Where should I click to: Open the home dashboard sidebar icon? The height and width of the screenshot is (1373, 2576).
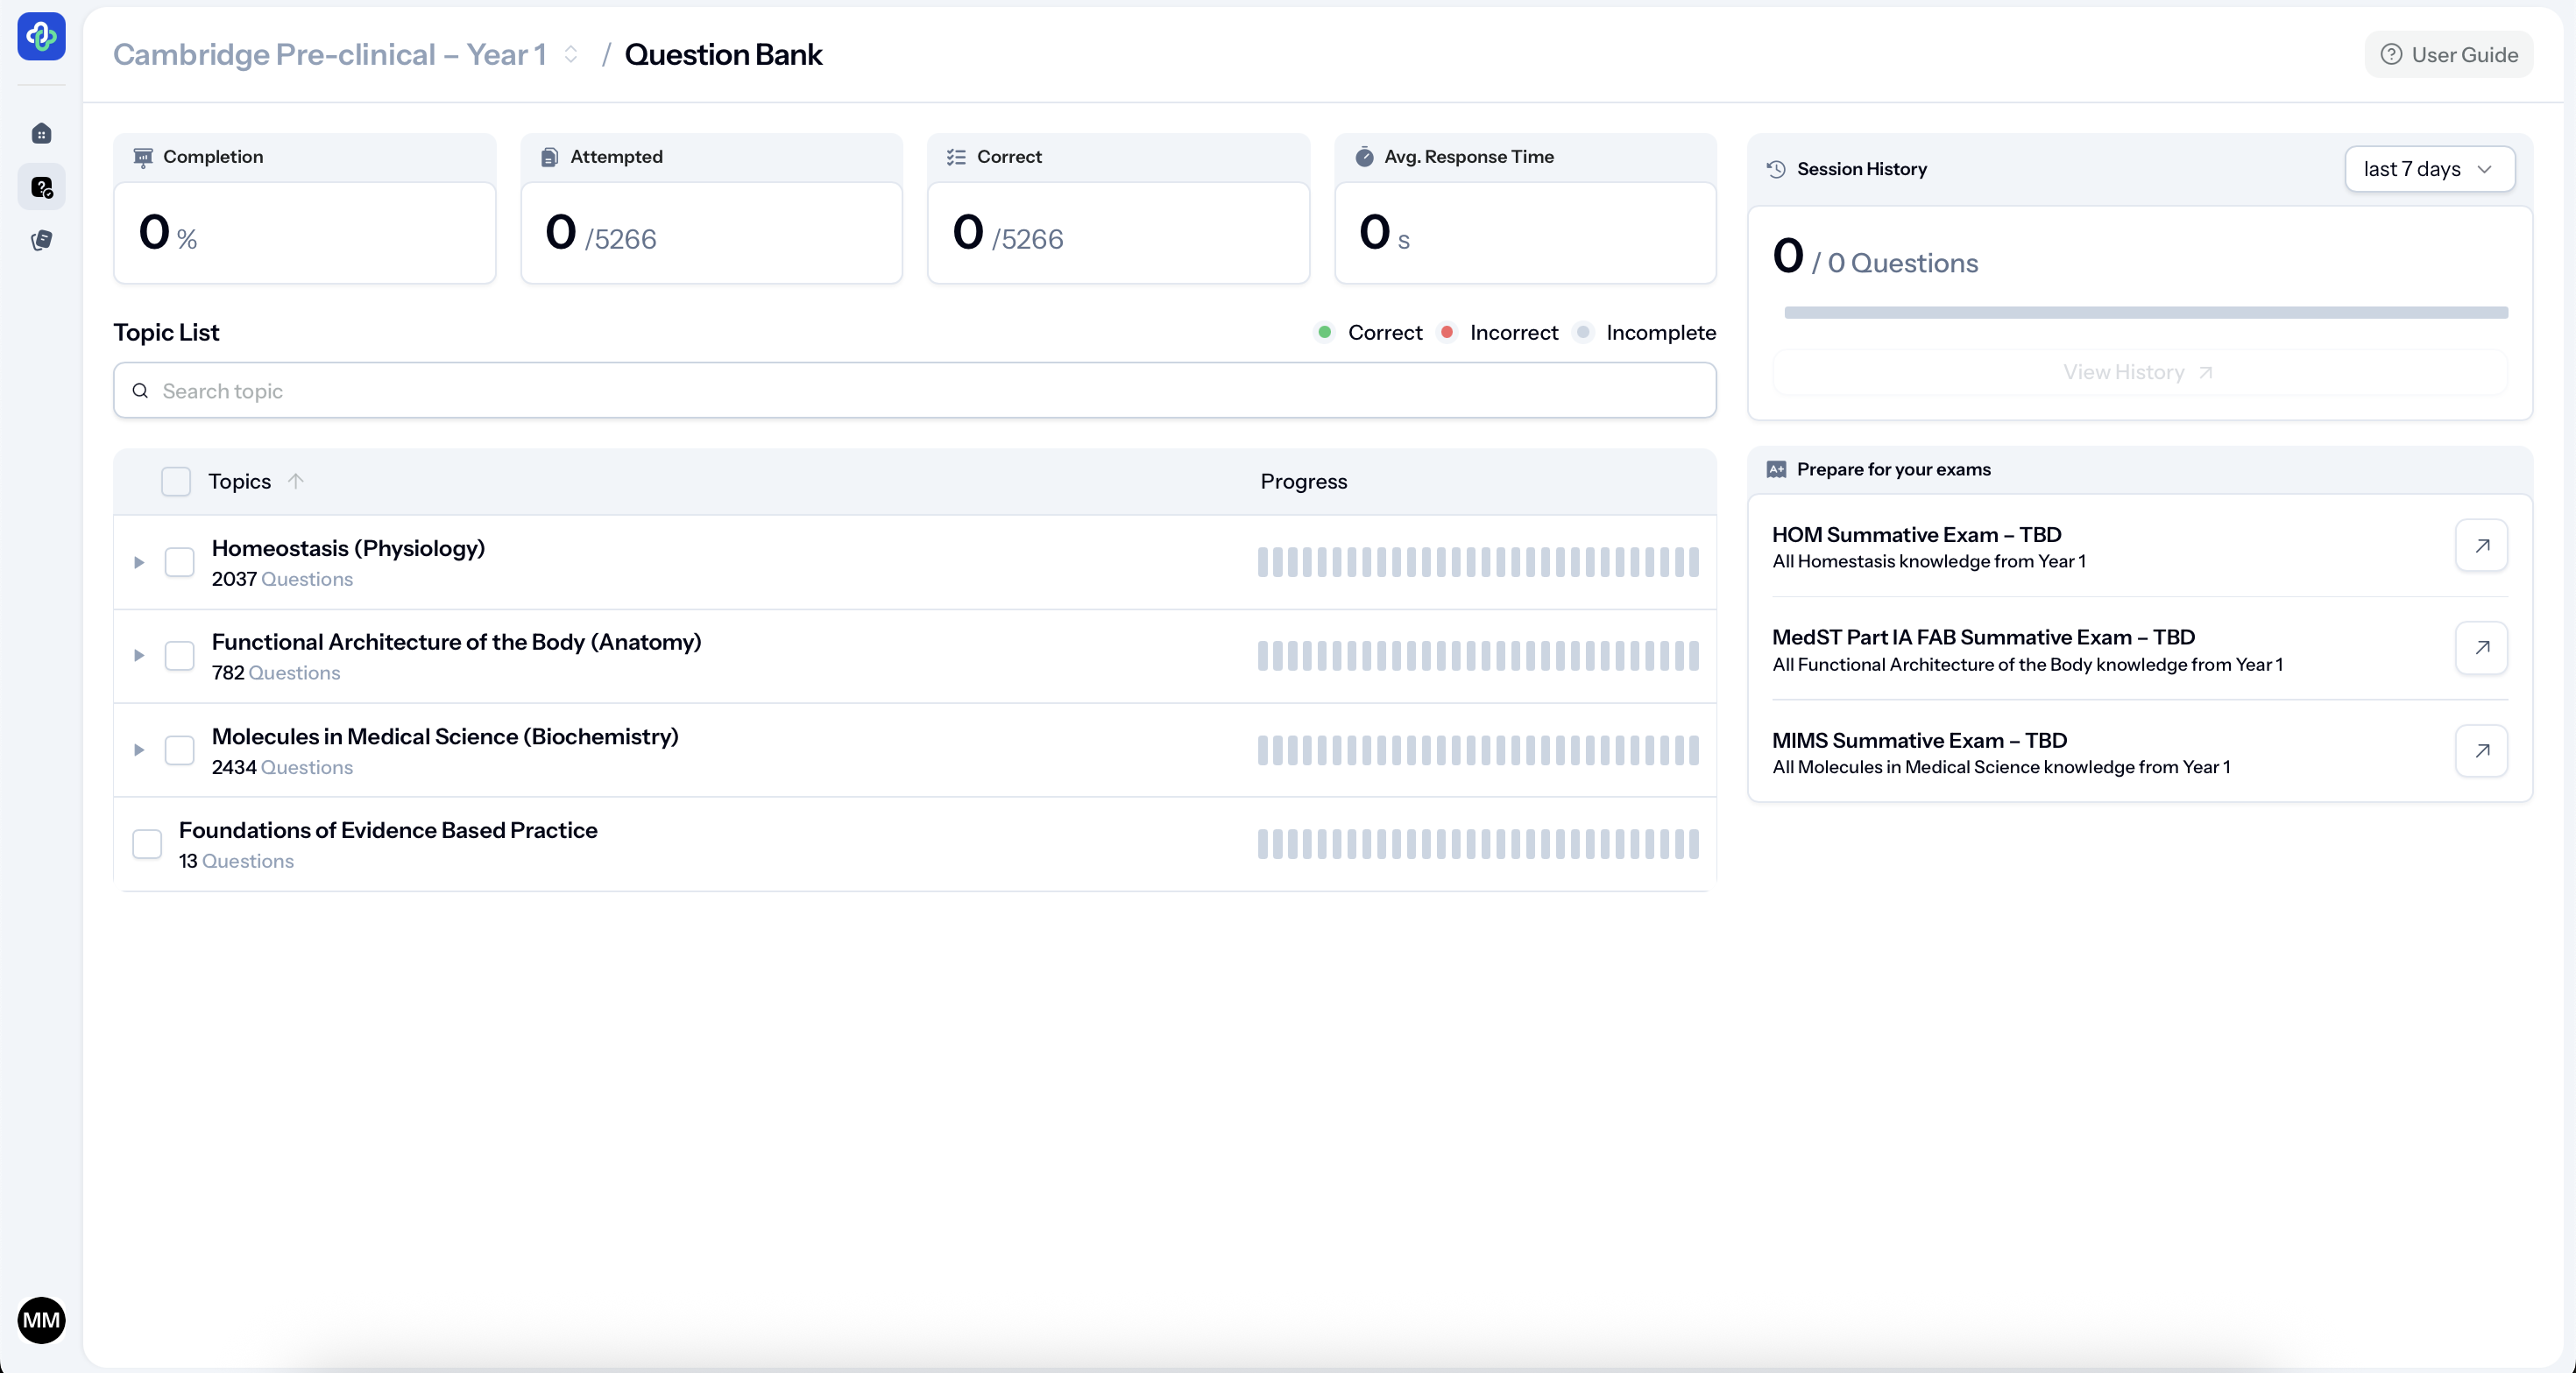[41, 133]
